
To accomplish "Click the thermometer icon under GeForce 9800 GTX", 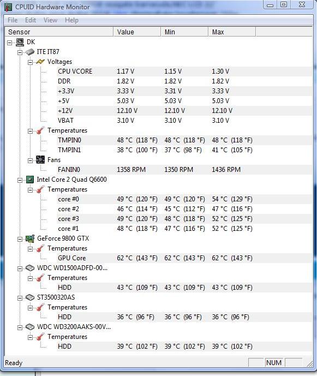I will [x=40, y=248].
